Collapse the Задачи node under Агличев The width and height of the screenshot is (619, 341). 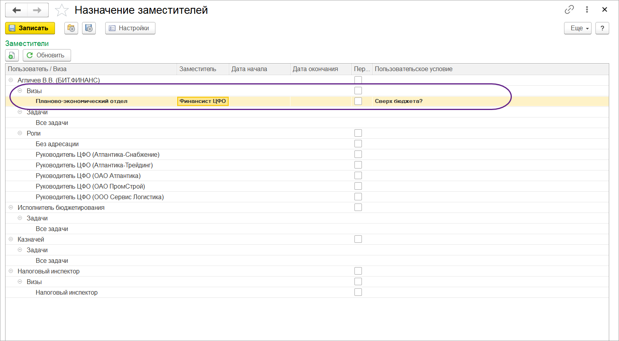[x=20, y=112]
